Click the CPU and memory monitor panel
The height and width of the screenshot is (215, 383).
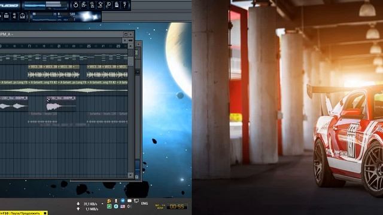click(x=53, y=17)
